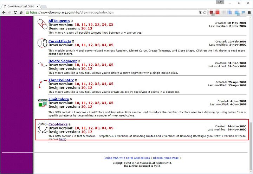This screenshot has height=174, width=253.
Task: Click the small document icon beside LimitColors
Action: point(71,99)
